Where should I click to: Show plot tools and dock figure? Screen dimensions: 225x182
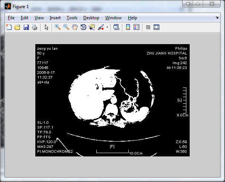(x=156, y=27)
